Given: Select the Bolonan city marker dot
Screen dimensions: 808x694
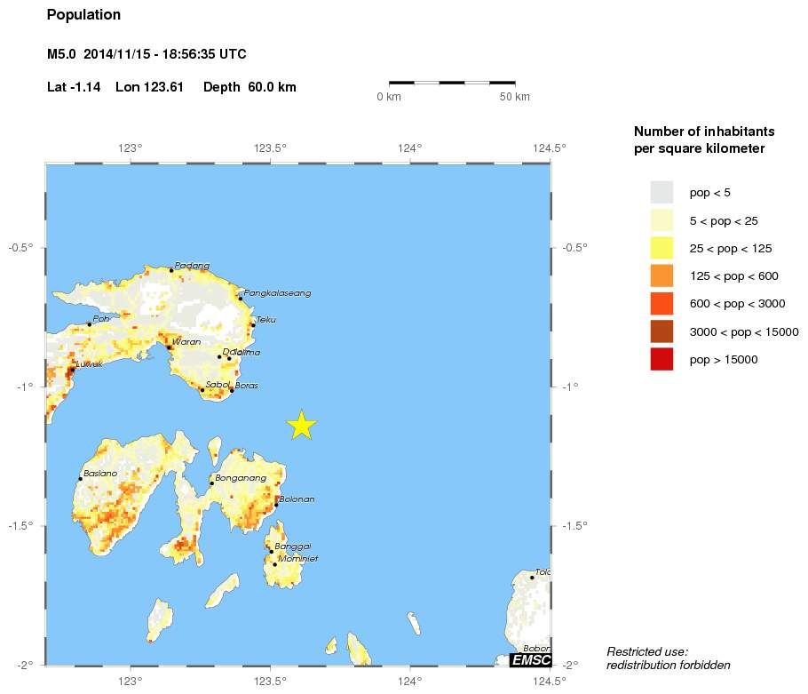Looking at the screenshot, I should 276,505.
